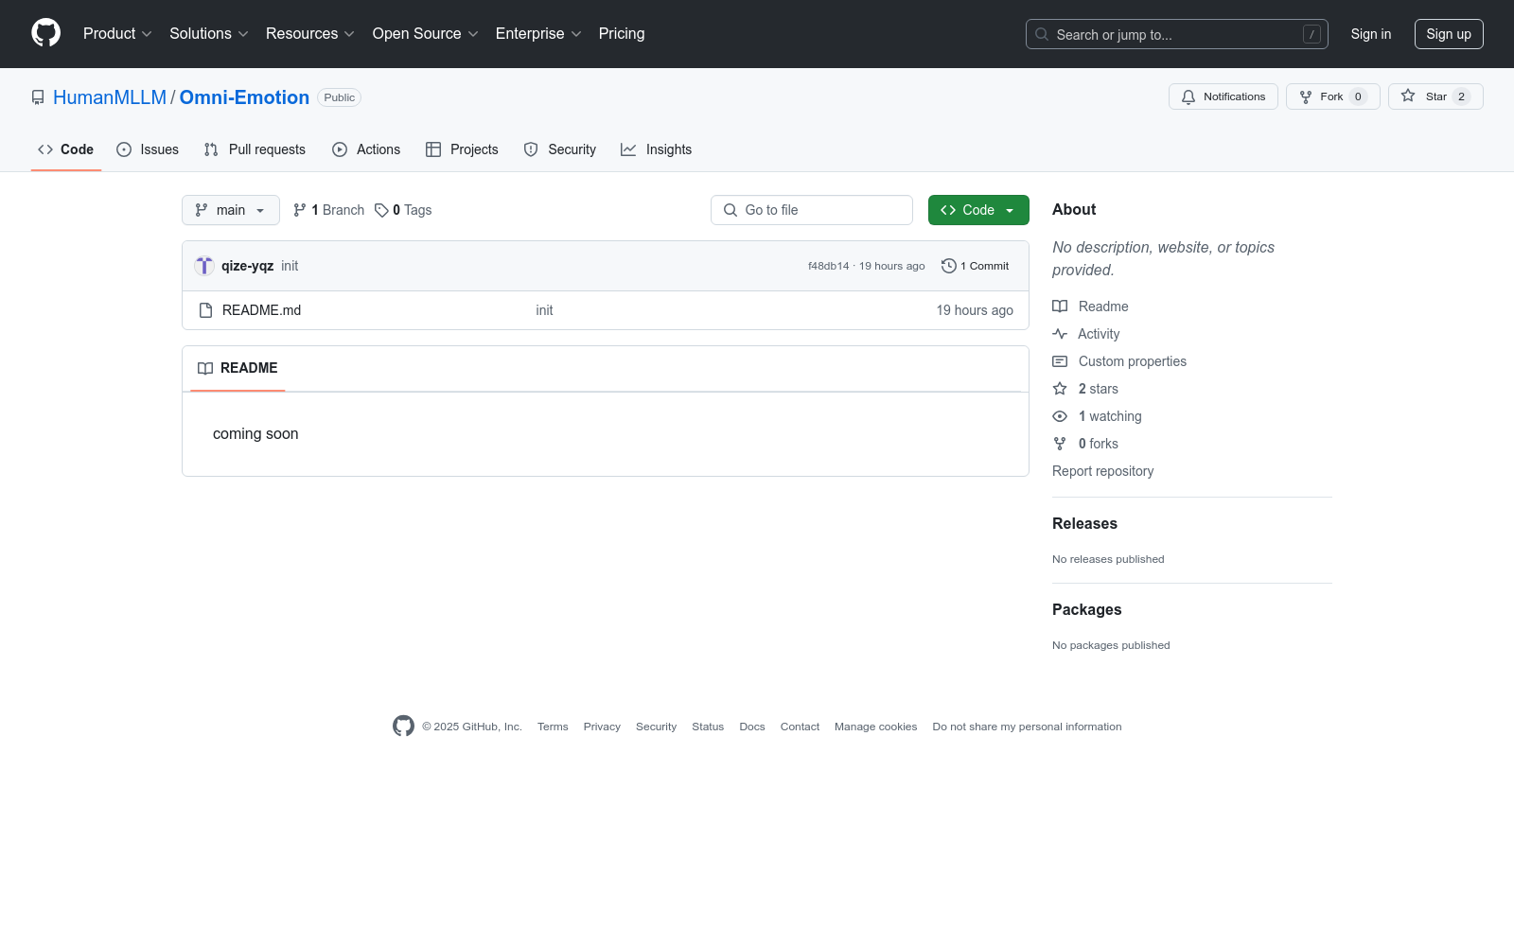Click the Sign up button
1514x946 pixels.
coord(1449,34)
